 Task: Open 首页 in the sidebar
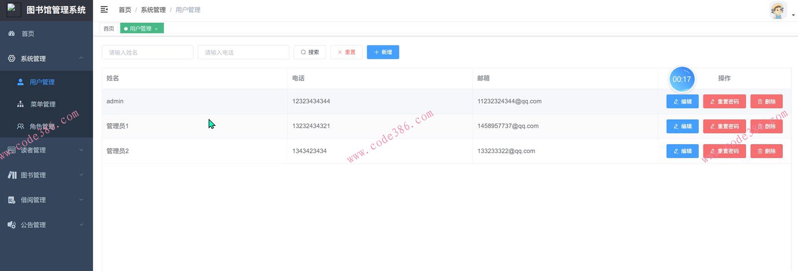tap(46, 33)
